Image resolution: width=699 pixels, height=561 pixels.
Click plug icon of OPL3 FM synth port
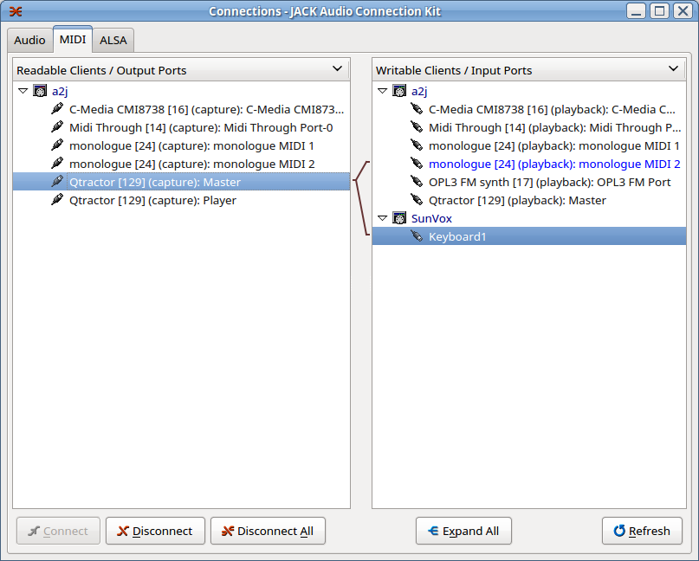(x=417, y=182)
